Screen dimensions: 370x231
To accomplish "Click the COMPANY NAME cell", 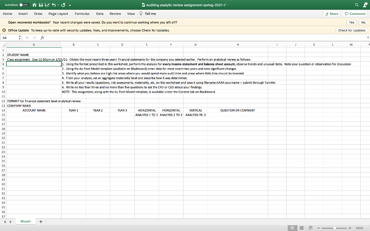I will [34, 106].
